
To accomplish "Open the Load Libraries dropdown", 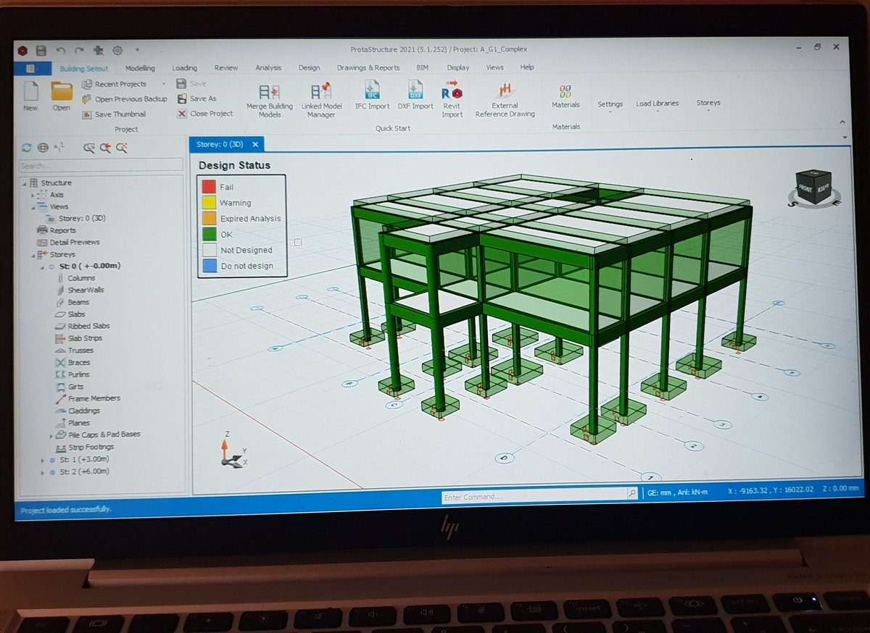I will [x=657, y=105].
